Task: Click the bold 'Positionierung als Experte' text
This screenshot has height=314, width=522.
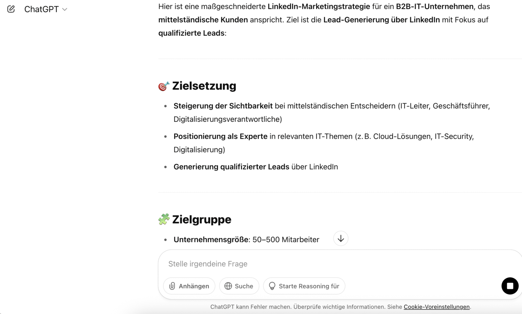Action: tap(220, 136)
